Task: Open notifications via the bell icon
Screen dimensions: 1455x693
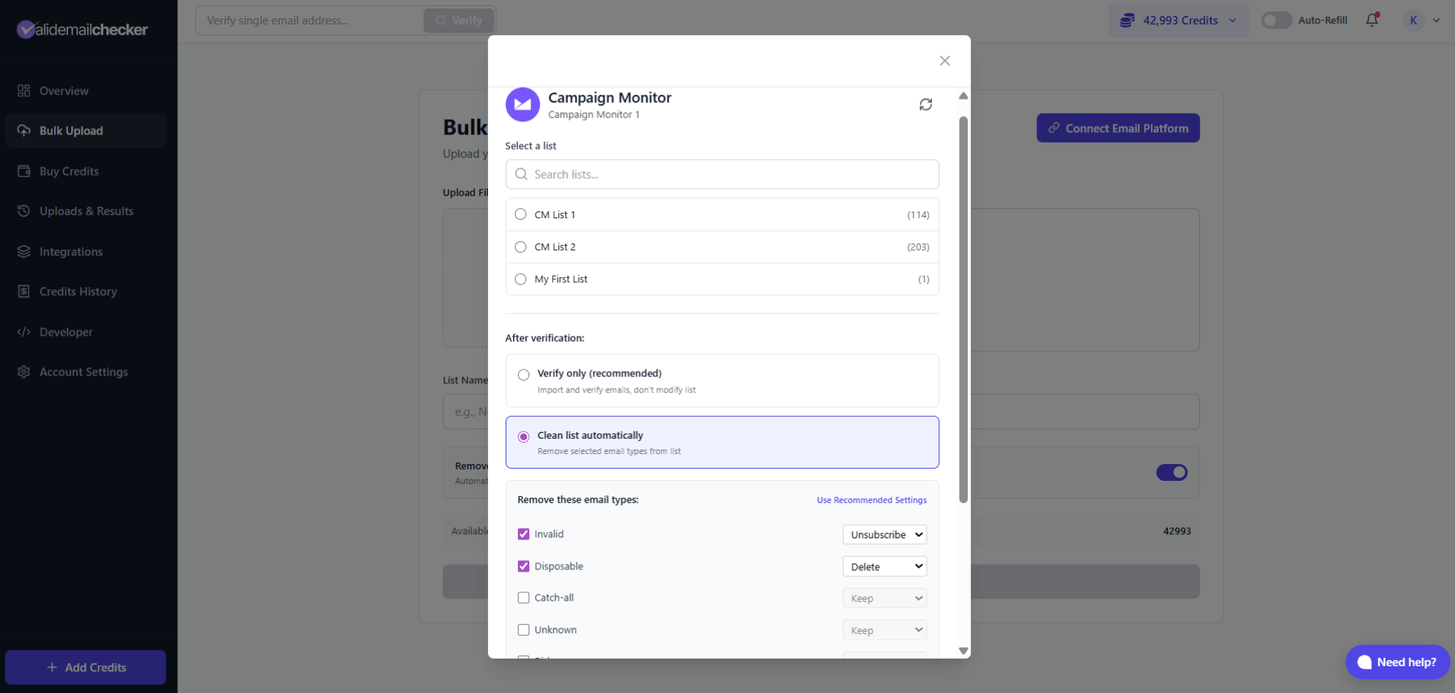Action: tap(1371, 20)
